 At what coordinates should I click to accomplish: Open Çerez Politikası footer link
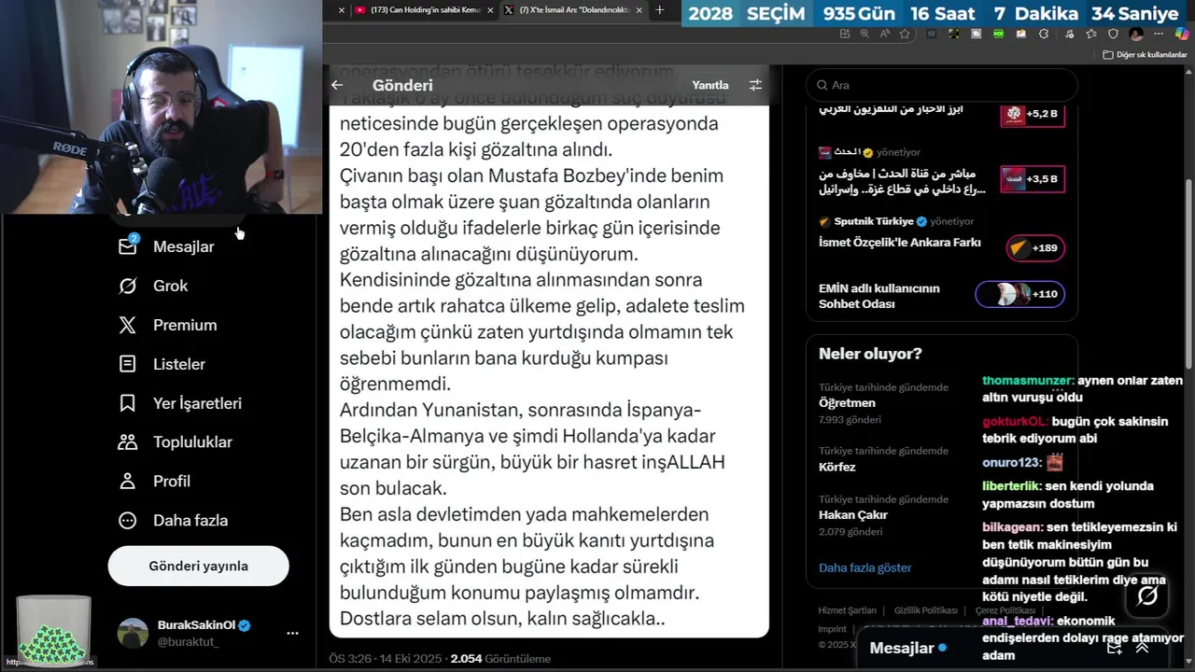[x=1005, y=610]
